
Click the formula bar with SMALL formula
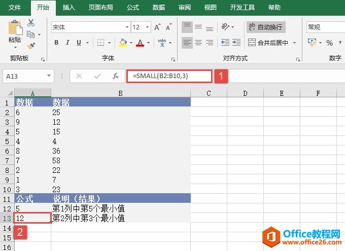[x=169, y=76]
